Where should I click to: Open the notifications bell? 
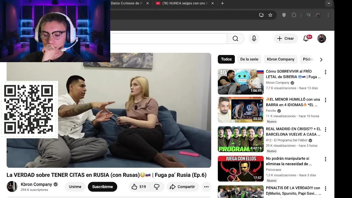pyautogui.click(x=306, y=38)
